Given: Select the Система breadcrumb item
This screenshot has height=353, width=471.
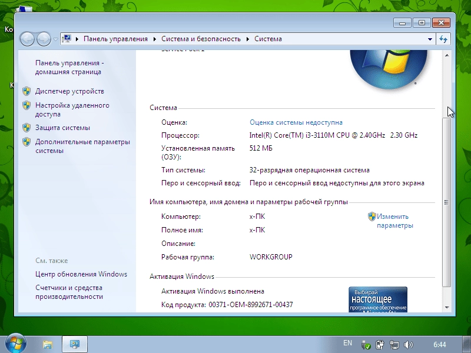Looking at the screenshot, I should pos(268,39).
